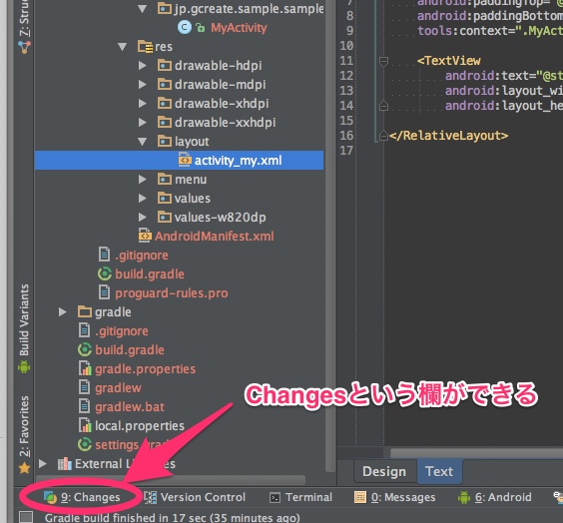Click fold marker at line 14
This screenshot has height=523, width=563.
[383, 106]
